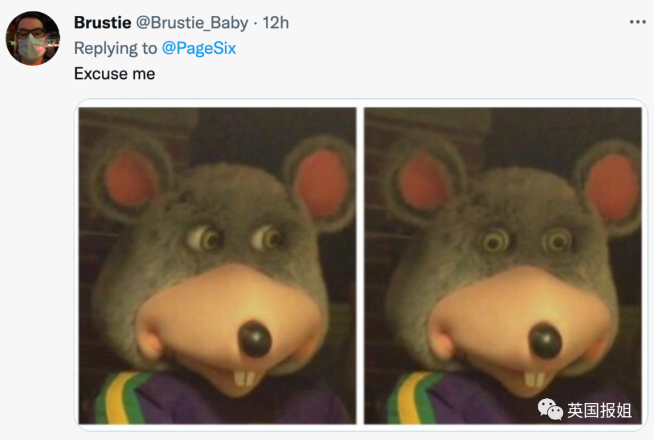Viewport: 654px width, 440px height.
Task: Click the 'Replying to' label
Action: pyautogui.click(x=116, y=48)
